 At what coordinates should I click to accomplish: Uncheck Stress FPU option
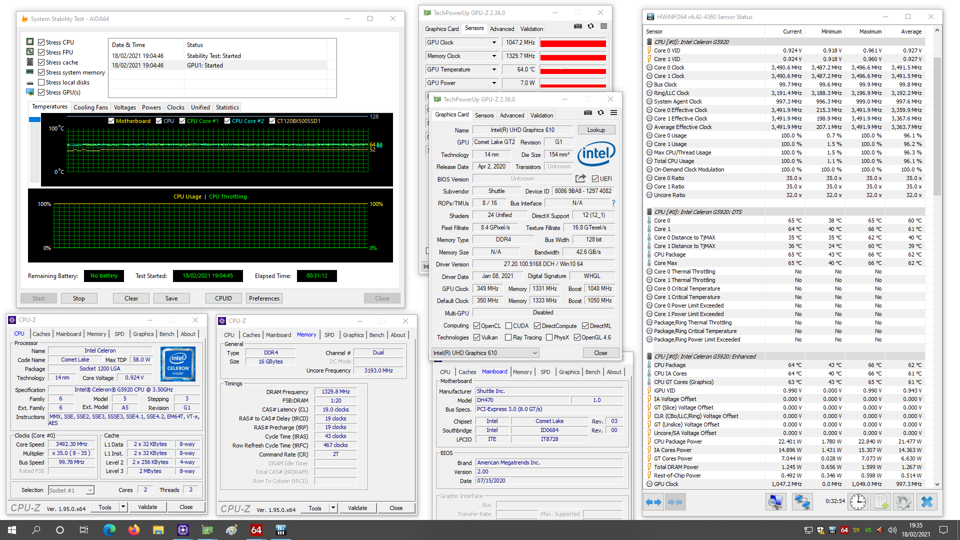coord(41,52)
